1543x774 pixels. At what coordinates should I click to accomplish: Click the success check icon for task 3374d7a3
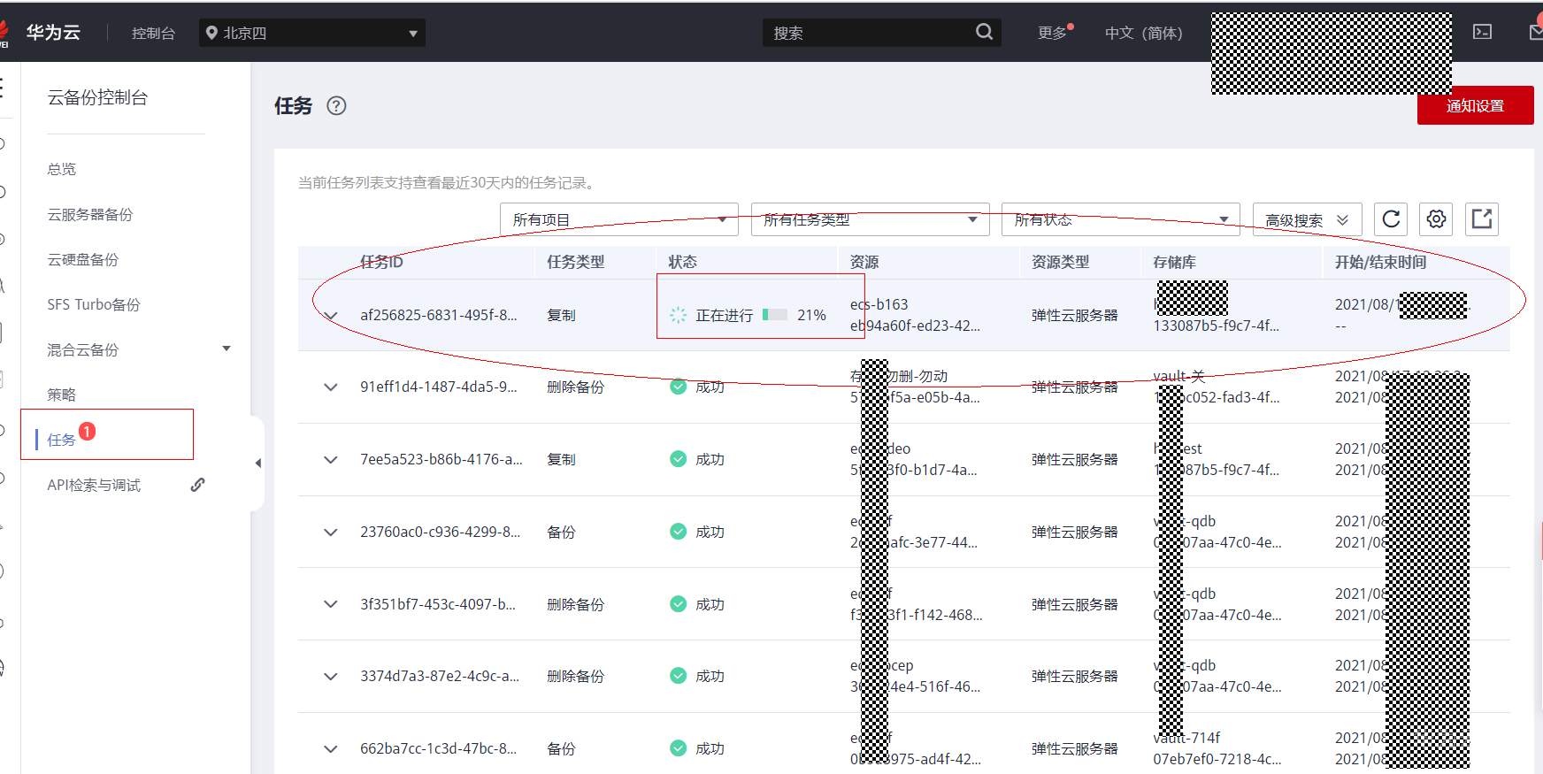679,676
